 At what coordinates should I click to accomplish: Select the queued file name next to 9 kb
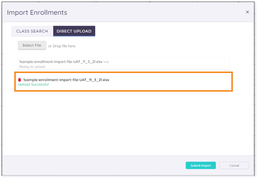tap(61, 62)
